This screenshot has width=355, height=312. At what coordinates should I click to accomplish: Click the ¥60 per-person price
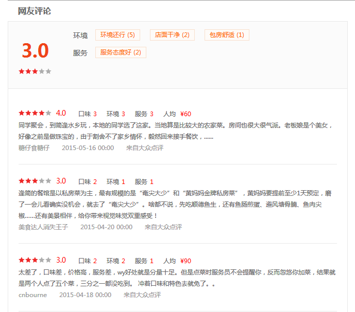point(185,114)
